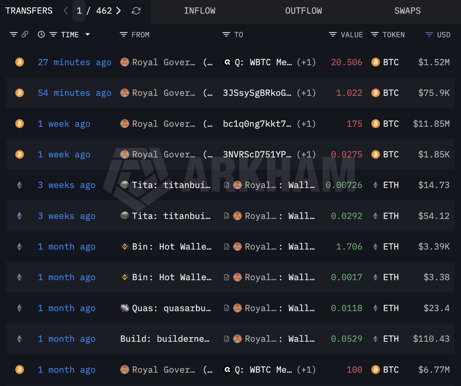This screenshot has height=386, width=461.
Task: Open the 54 minutes ago transaction
Action: click(x=75, y=93)
